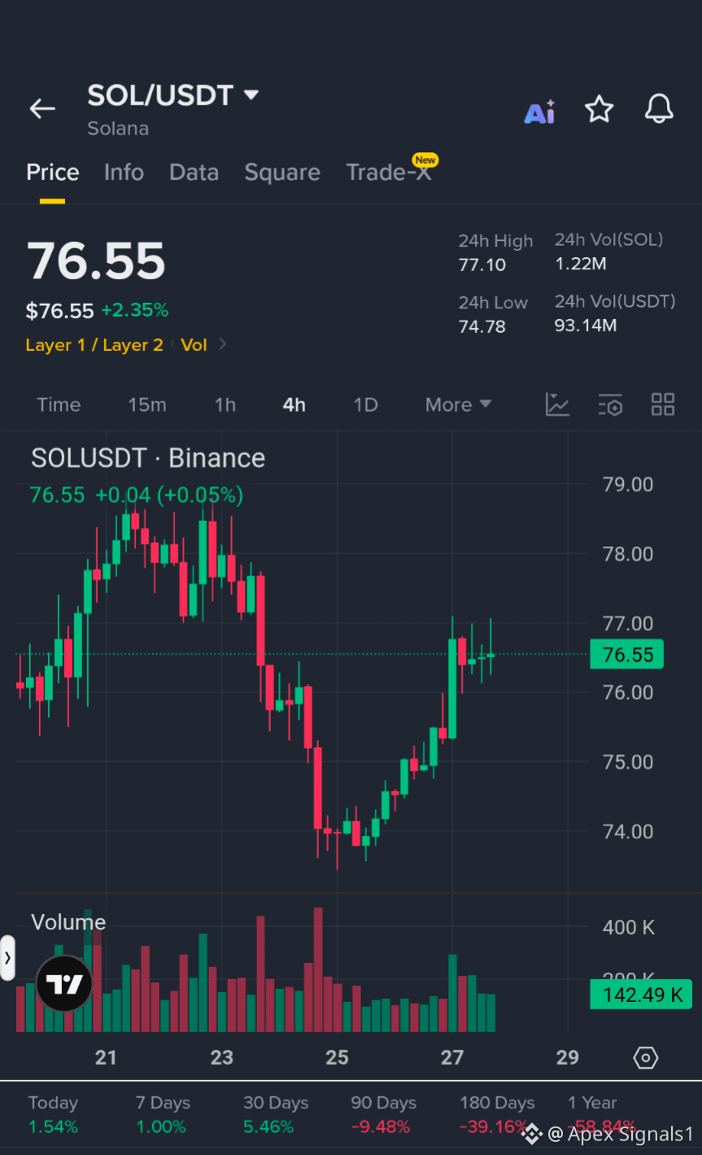This screenshot has width=702, height=1155.
Task: Select the Time chart interval
Action: click(x=59, y=405)
